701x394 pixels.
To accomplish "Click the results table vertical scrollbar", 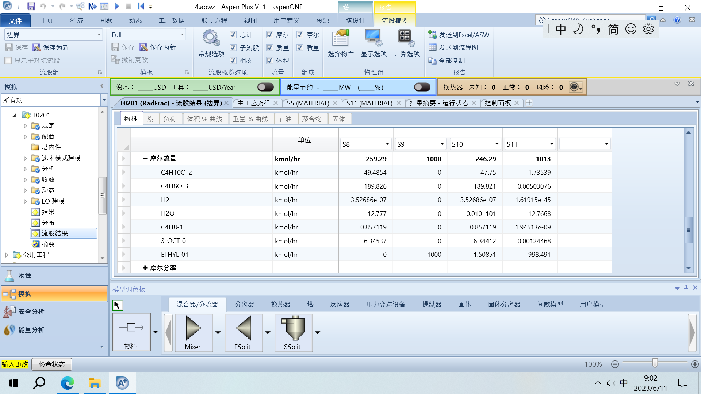I will (689, 230).
